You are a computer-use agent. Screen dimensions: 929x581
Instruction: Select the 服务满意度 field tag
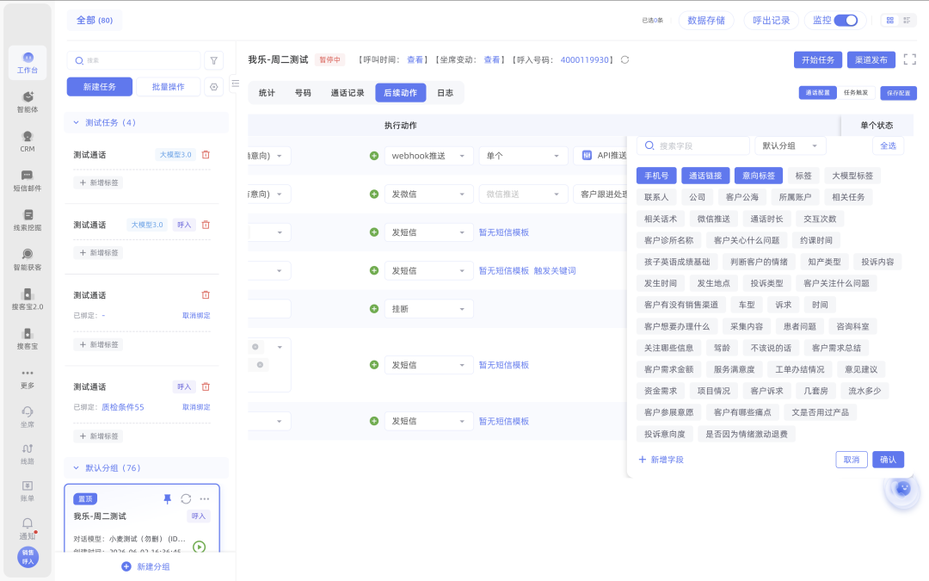click(734, 369)
